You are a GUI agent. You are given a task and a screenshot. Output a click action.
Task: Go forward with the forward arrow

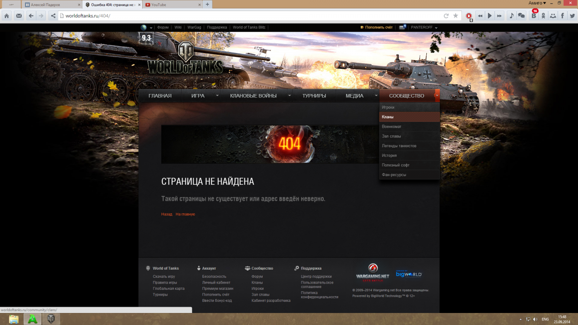tap(41, 15)
